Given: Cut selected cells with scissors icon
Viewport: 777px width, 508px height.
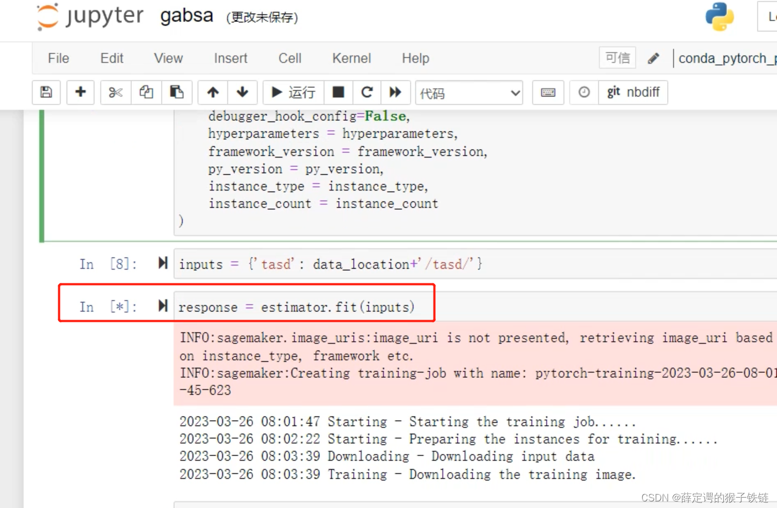Looking at the screenshot, I should [x=115, y=92].
